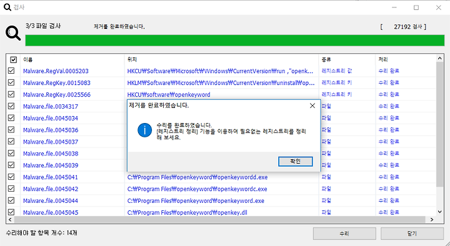
Task: Click the openkeyword.exe file path
Action: (196, 200)
